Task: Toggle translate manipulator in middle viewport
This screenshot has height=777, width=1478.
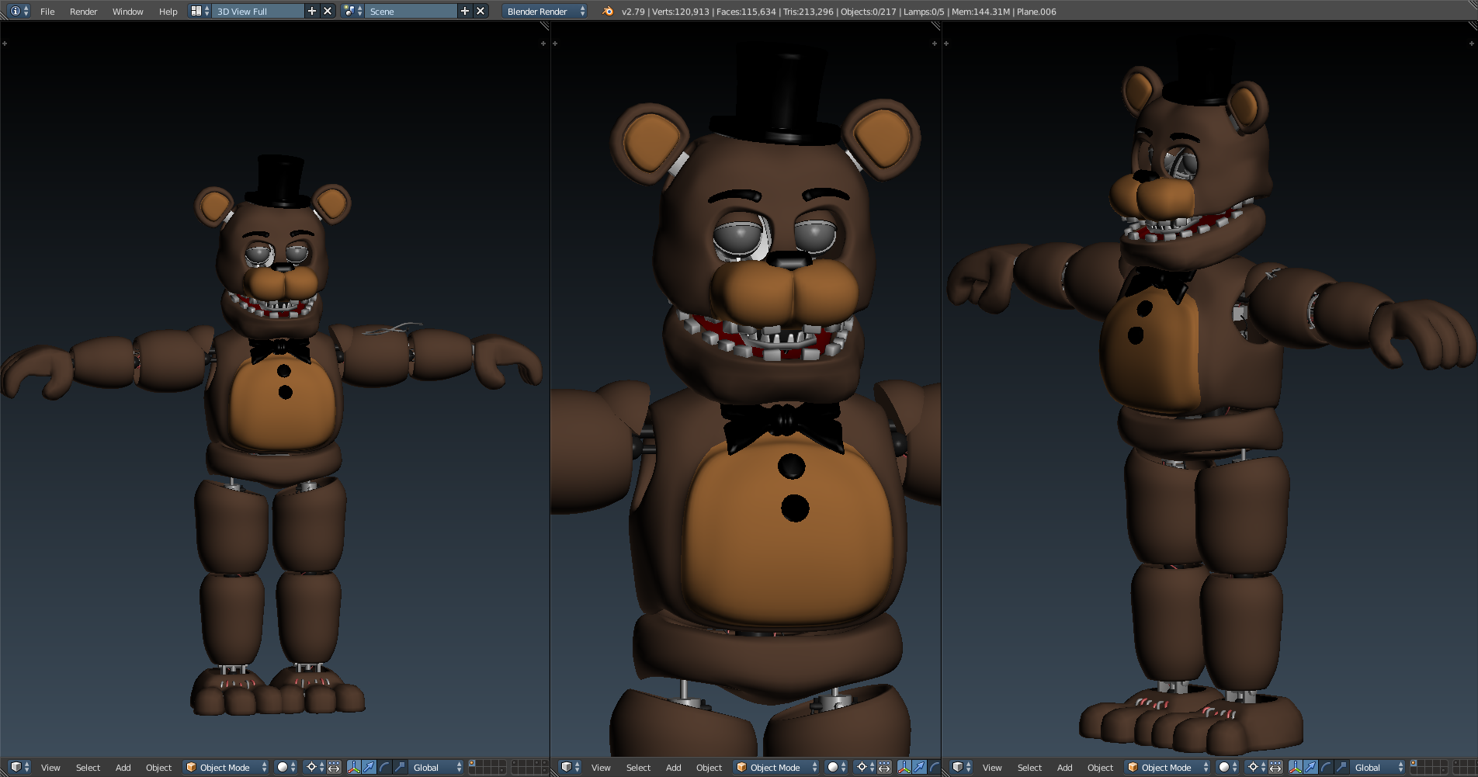Action: pos(919,767)
